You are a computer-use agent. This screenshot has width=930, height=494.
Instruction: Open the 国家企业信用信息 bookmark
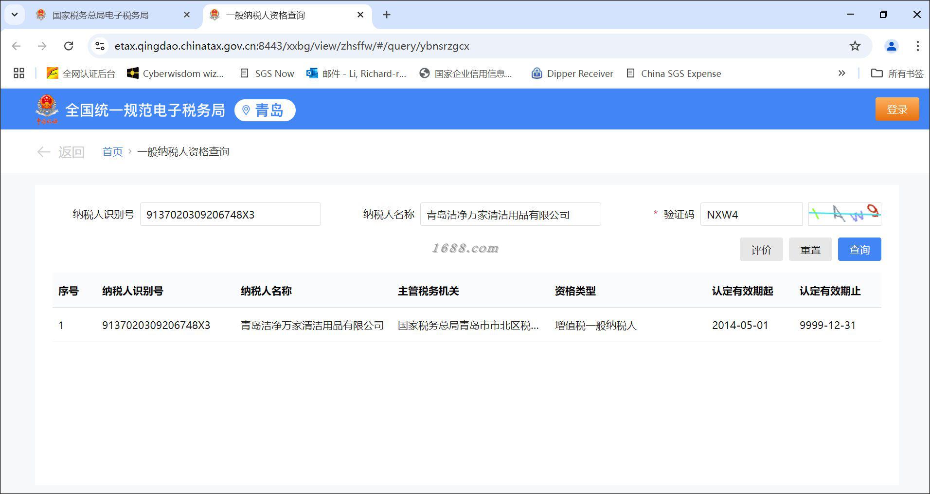(466, 73)
